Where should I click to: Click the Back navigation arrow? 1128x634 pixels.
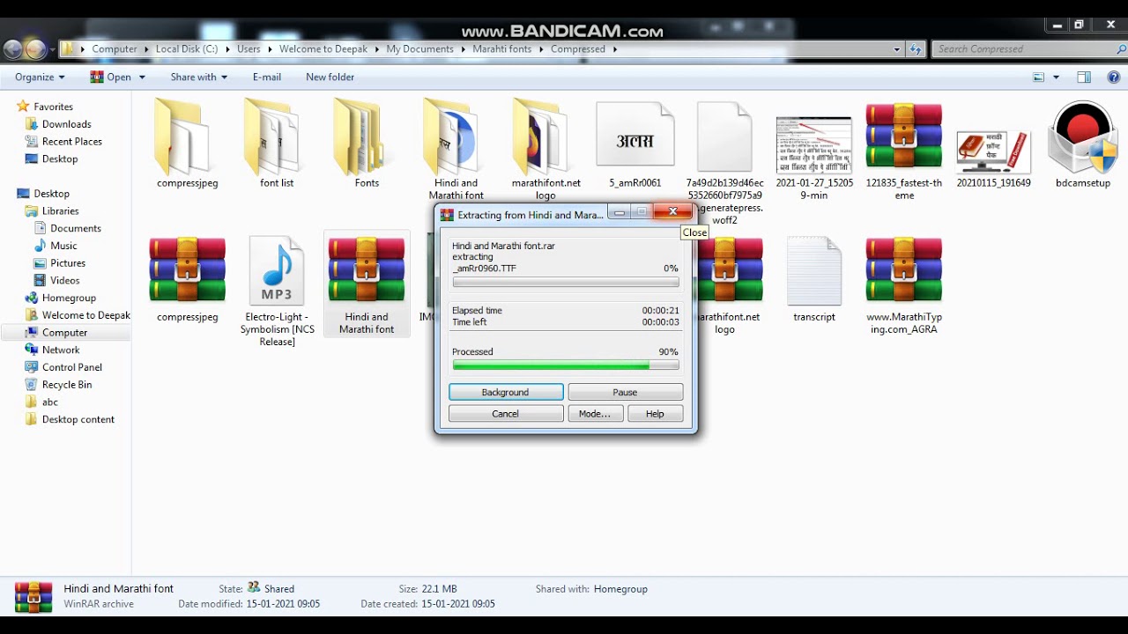pyautogui.click(x=12, y=49)
